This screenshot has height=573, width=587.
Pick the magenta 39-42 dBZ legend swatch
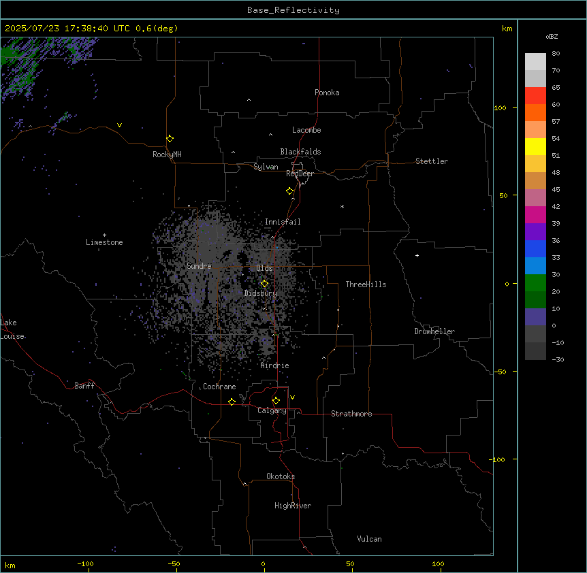(535, 215)
